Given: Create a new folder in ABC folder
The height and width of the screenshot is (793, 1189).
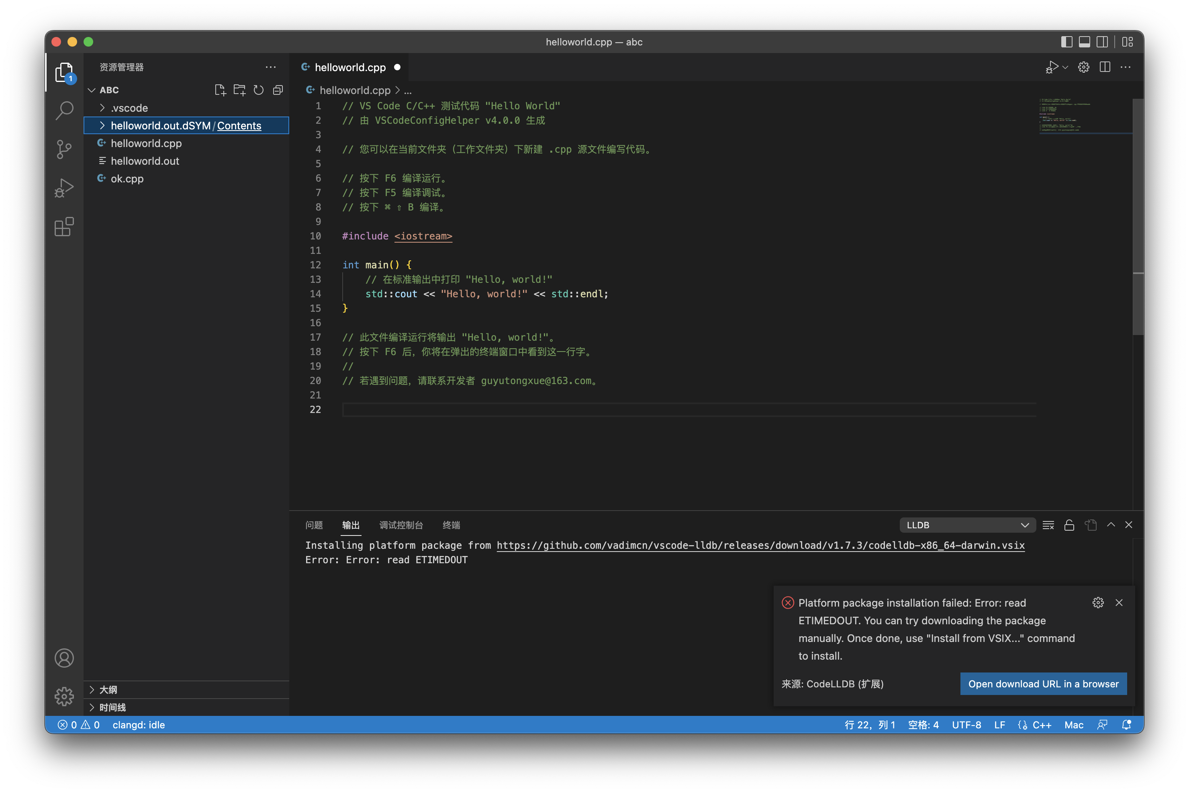Looking at the screenshot, I should tap(239, 90).
